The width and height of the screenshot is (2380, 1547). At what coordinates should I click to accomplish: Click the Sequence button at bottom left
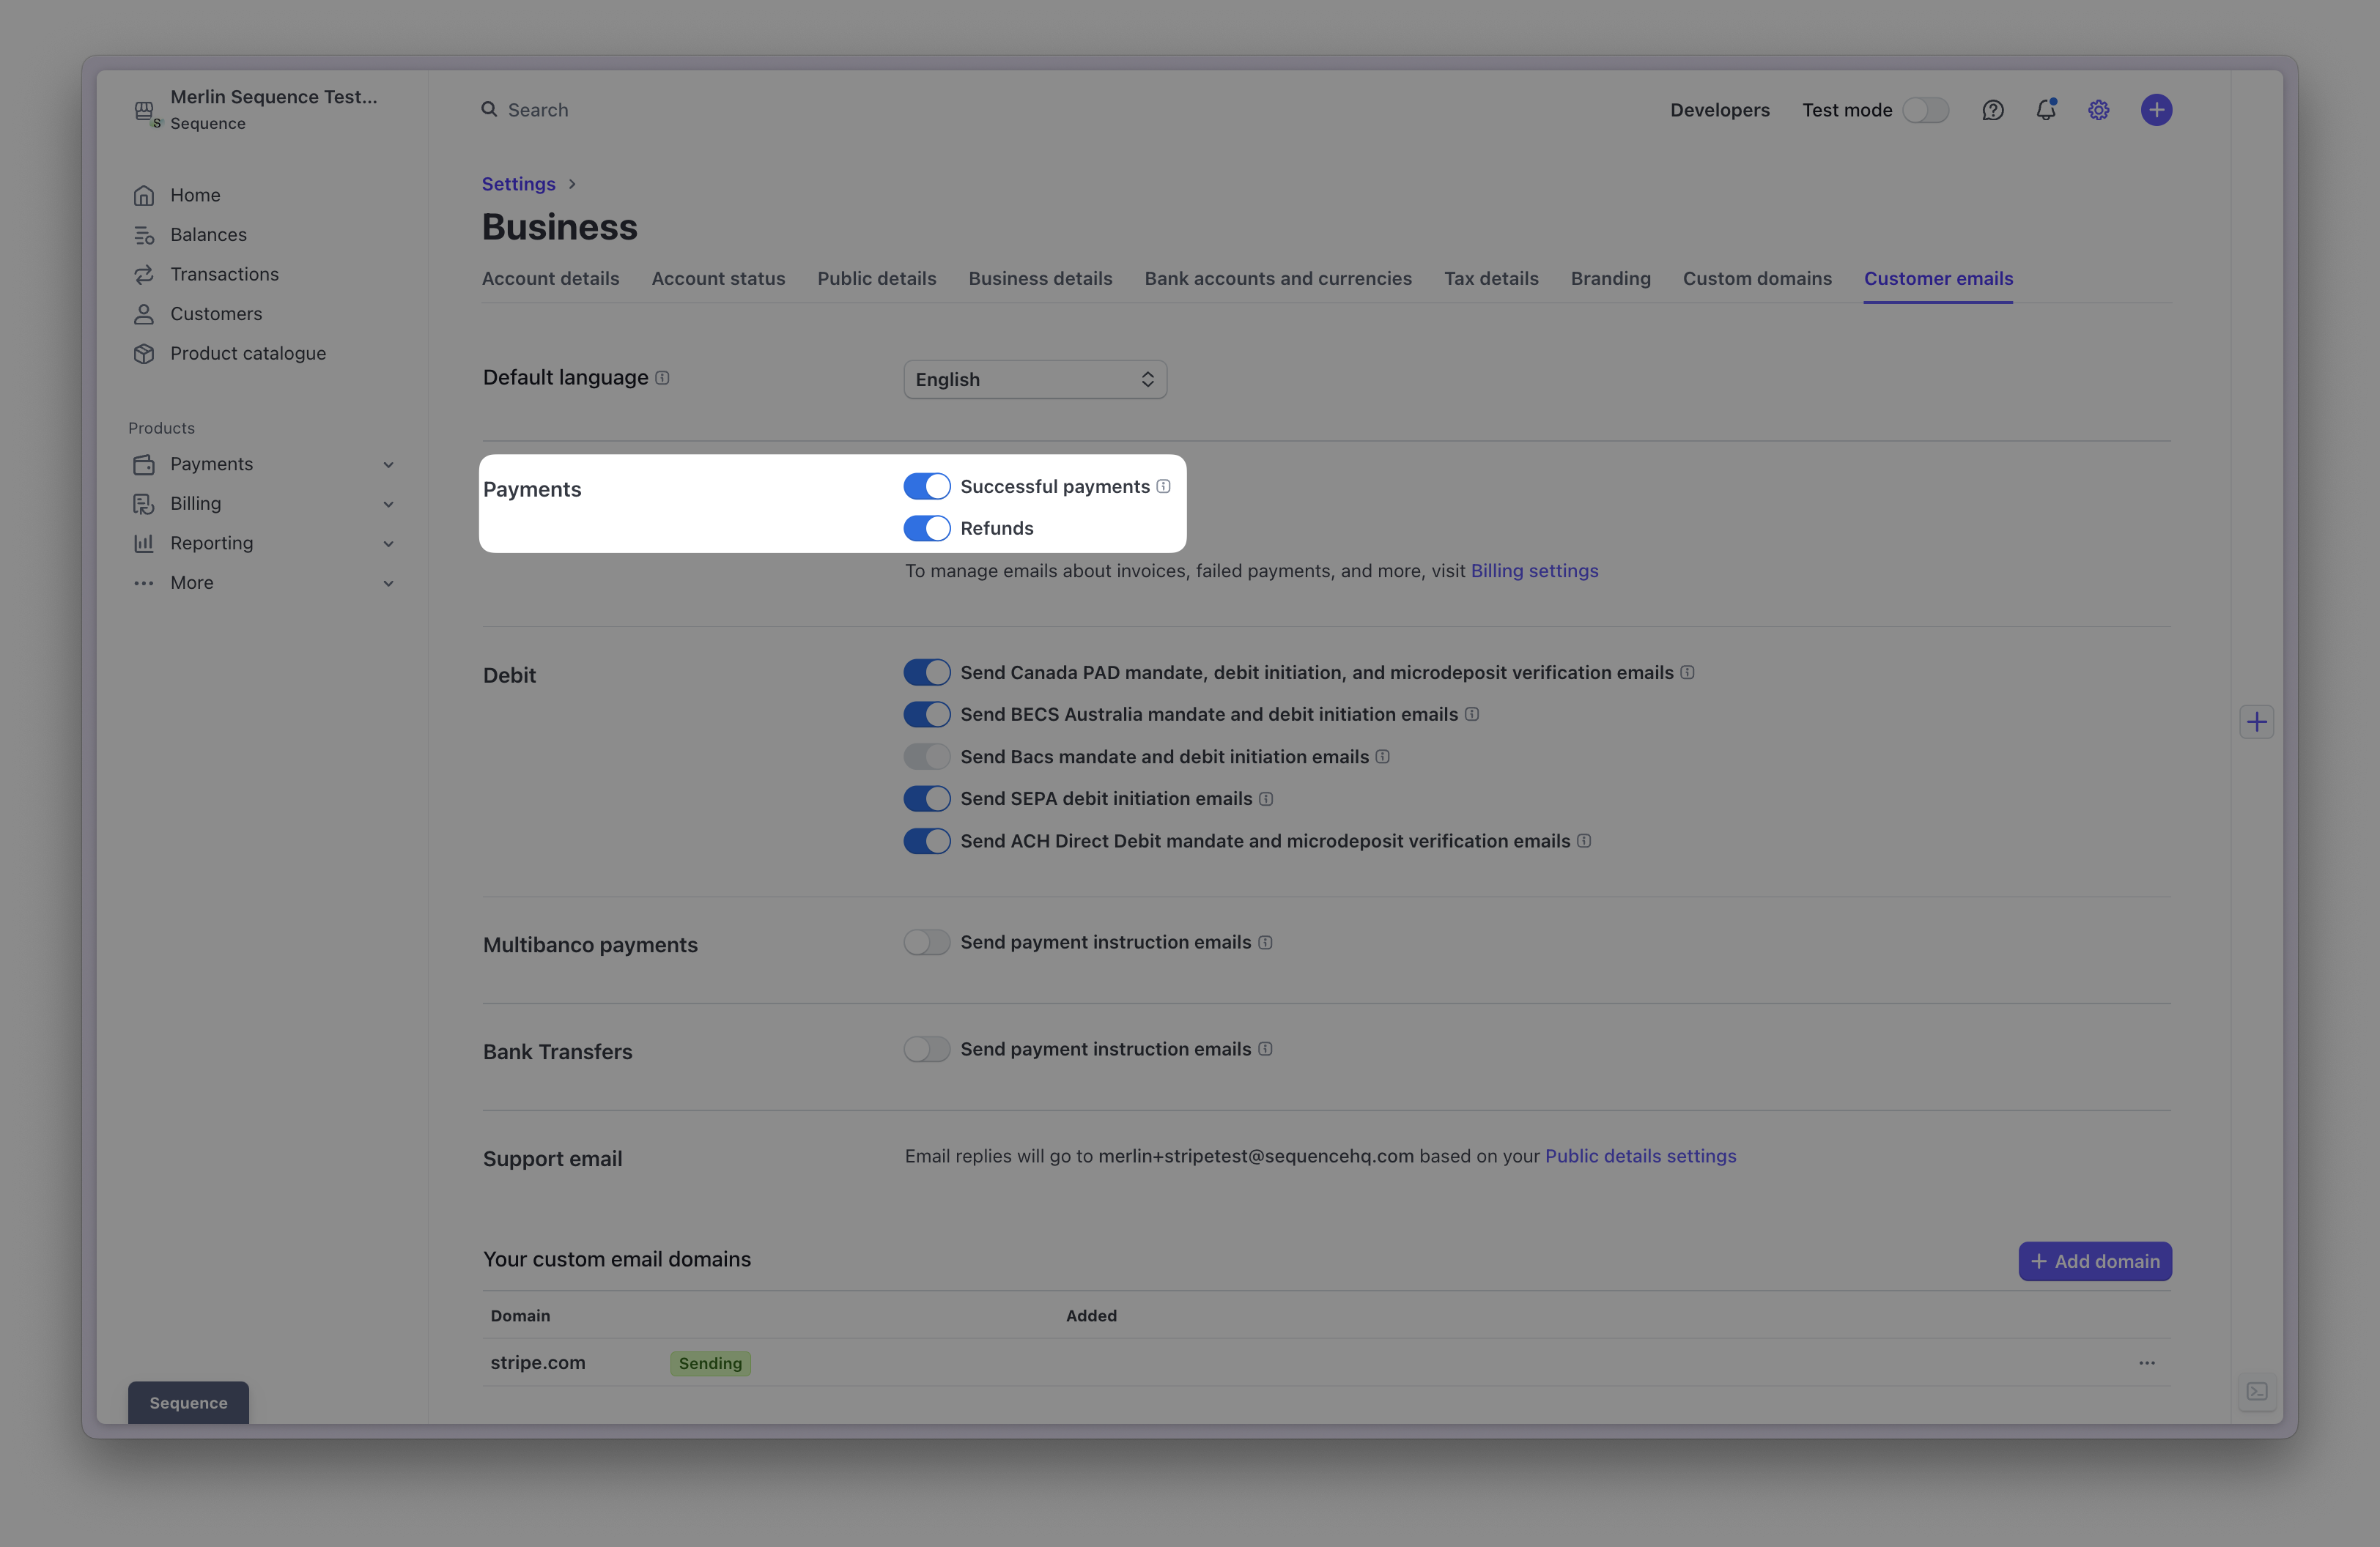click(188, 1403)
